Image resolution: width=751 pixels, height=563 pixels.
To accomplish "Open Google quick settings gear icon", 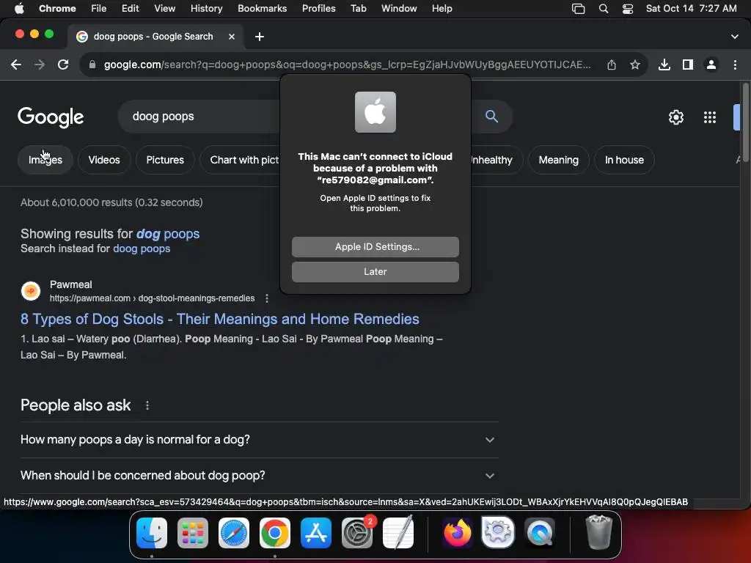I will click(675, 117).
